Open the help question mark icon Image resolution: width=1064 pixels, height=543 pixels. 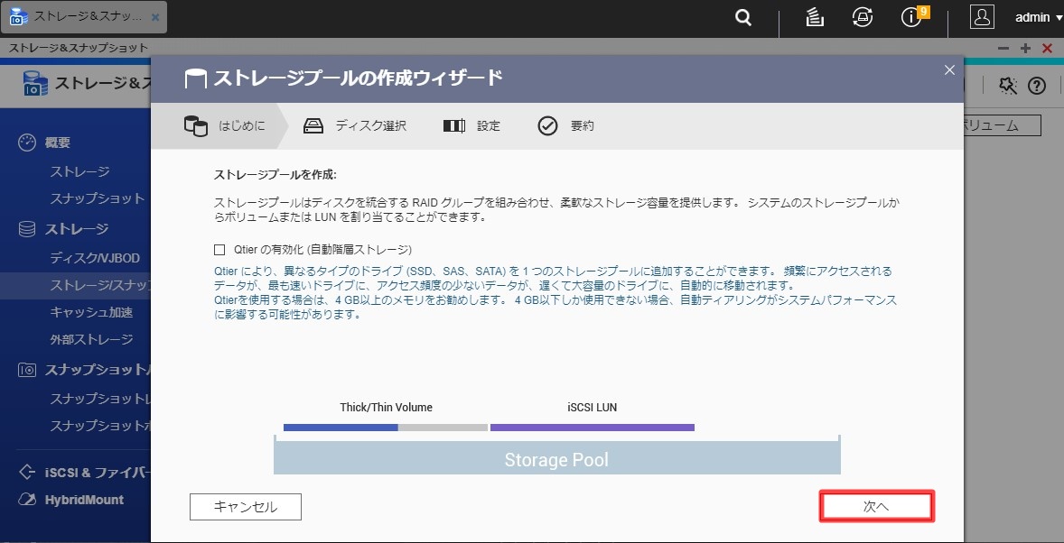[x=1036, y=86]
